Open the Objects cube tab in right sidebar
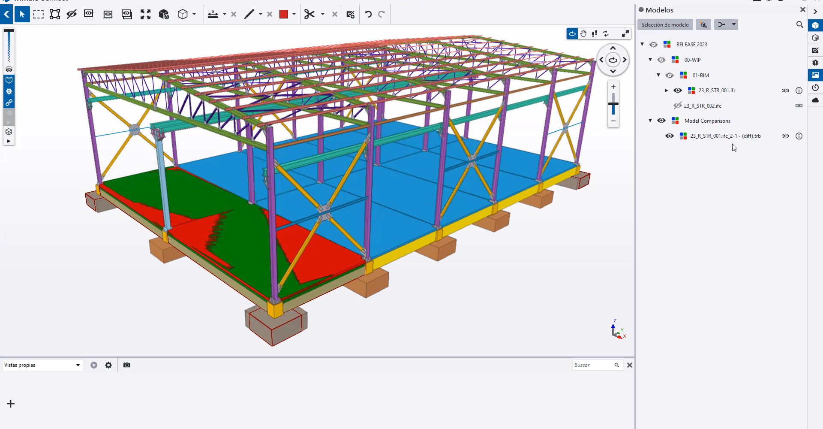The height and width of the screenshot is (429, 823). pyautogui.click(x=815, y=38)
